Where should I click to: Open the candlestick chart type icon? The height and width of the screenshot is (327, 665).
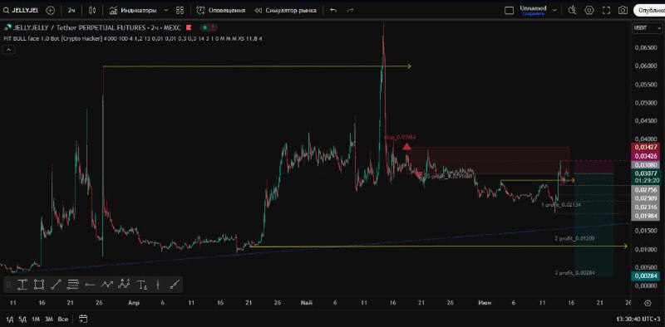tap(91, 11)
